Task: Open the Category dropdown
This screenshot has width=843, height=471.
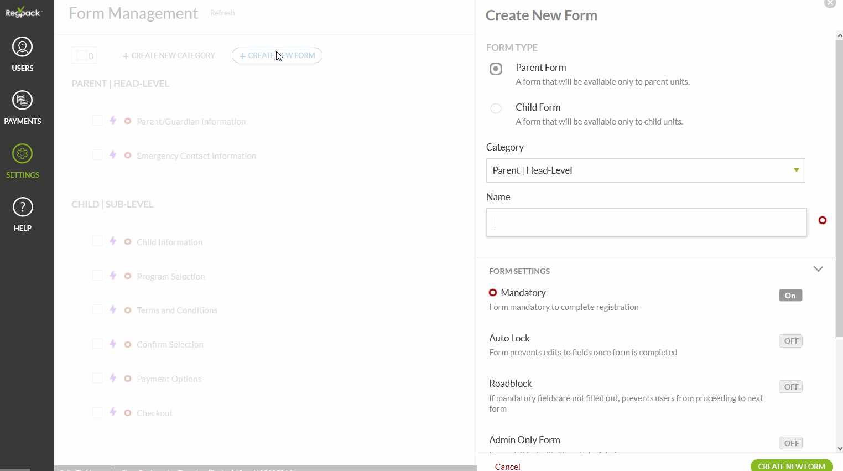Action: 645,170
